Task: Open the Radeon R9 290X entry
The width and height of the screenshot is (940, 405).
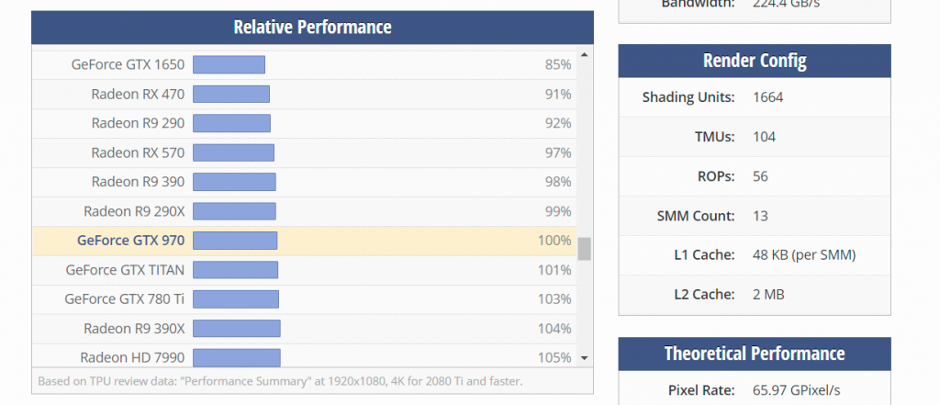Action: [134, 211]
